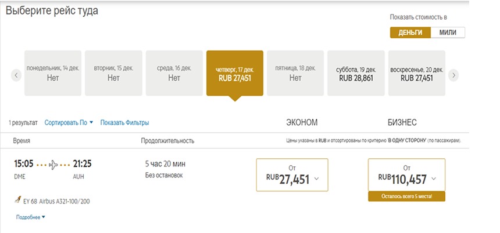The height and width of the screenshot is (233, 500).
Task: Select пятница 18 дек date tab
Action: (x=295, y=73)
